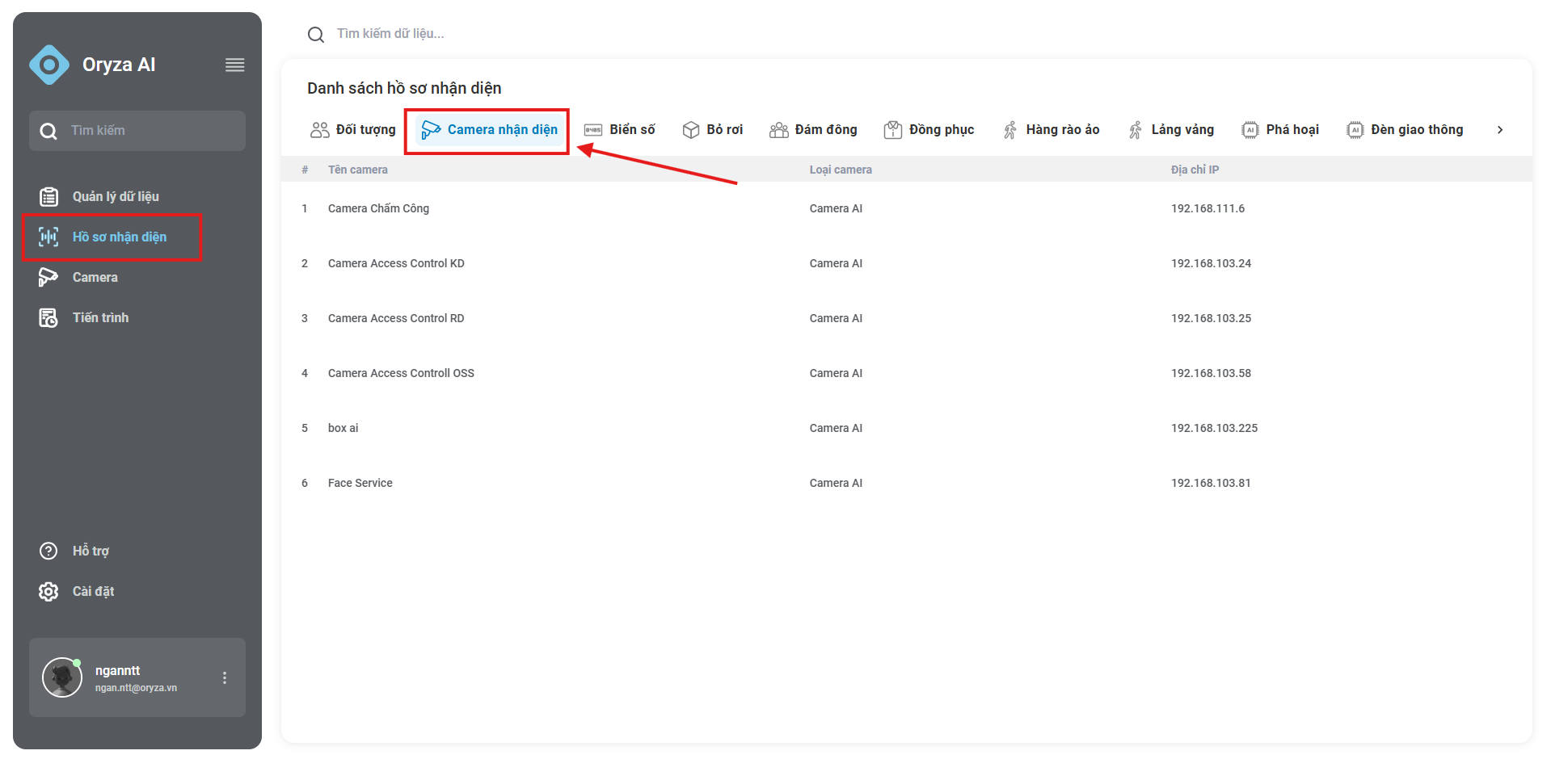Switch to Hàng rào ảo tab
The height and width of the screenshot is (759, 1551).
click(x=1052, y=130)
